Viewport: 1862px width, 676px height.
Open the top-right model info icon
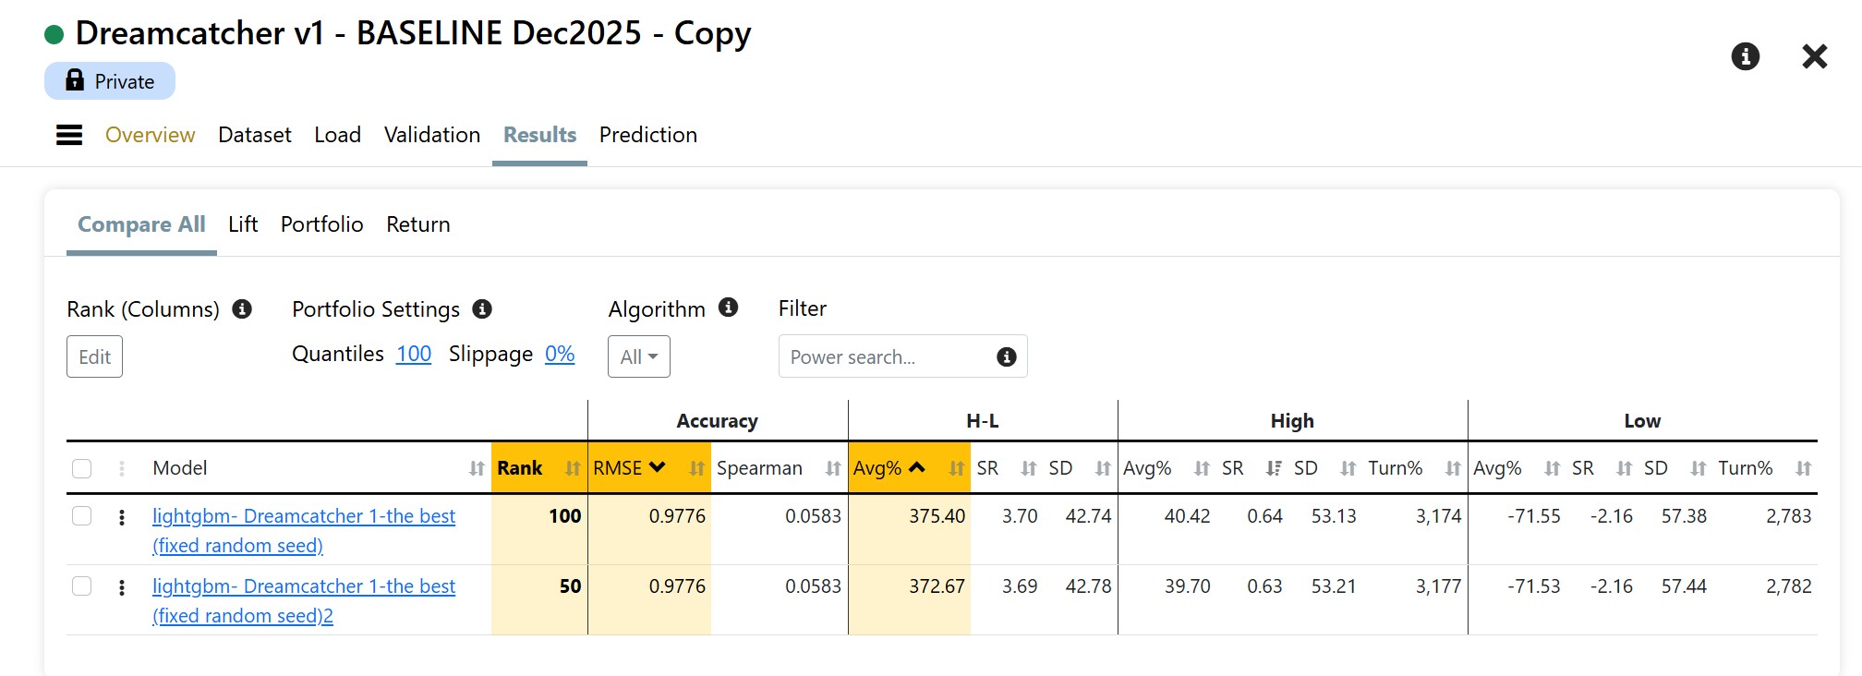[x=1745, y=56]
